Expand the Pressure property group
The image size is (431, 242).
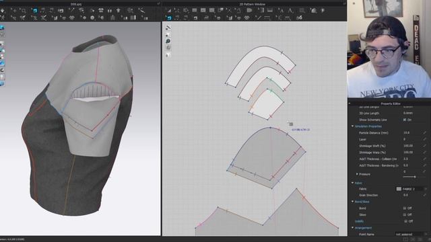[357, 174]
